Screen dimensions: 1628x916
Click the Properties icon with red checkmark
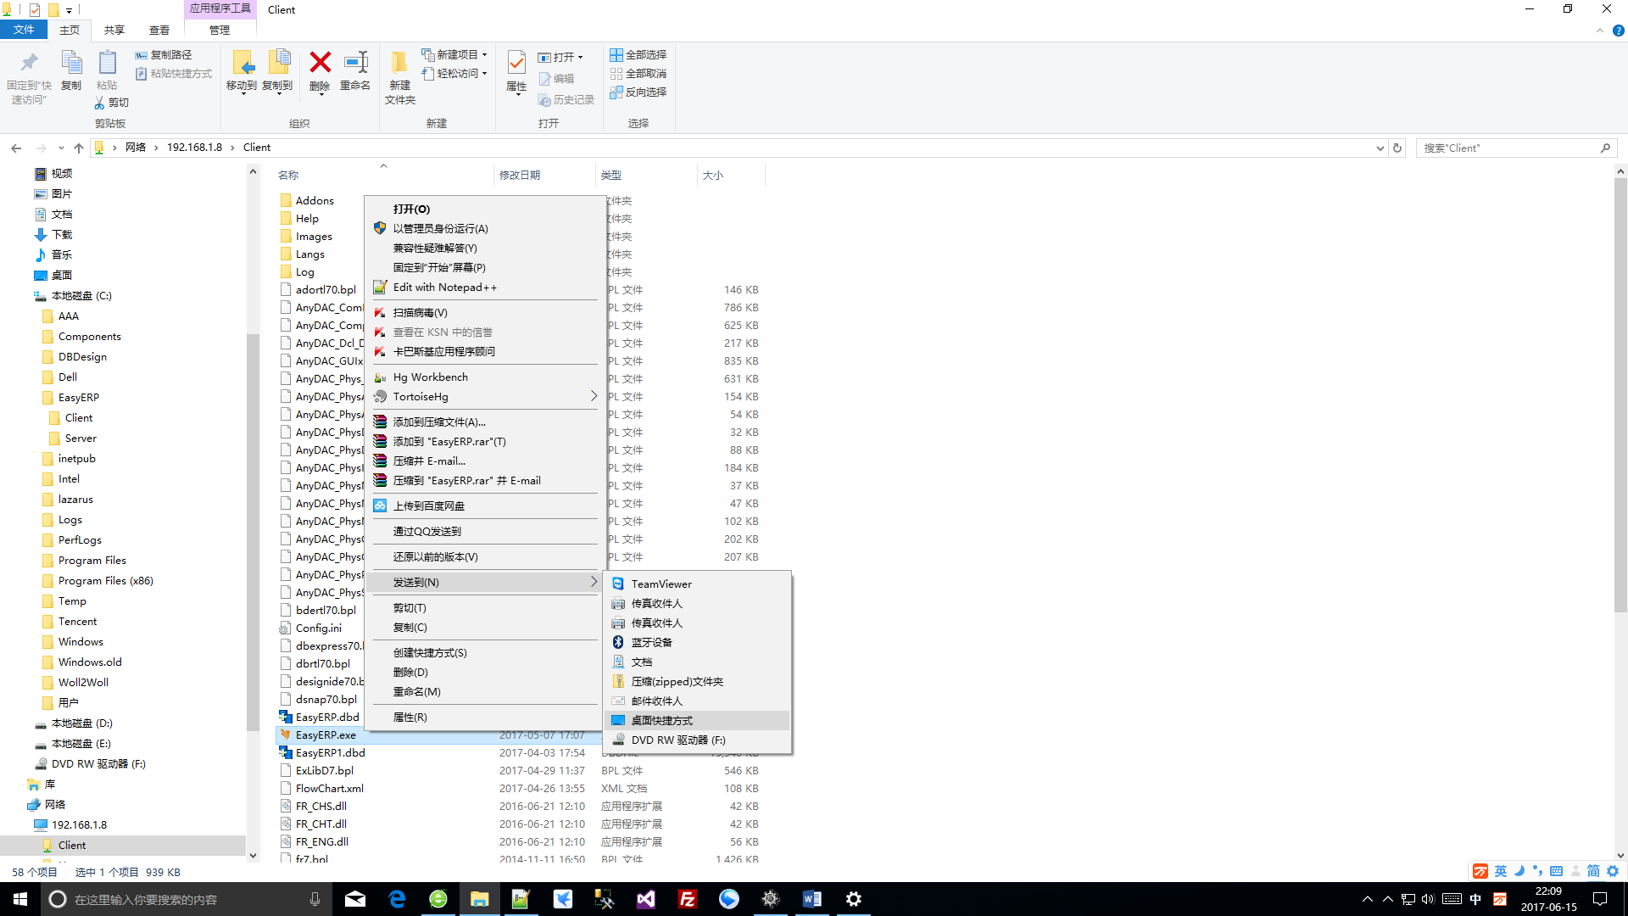coord(516,64)
